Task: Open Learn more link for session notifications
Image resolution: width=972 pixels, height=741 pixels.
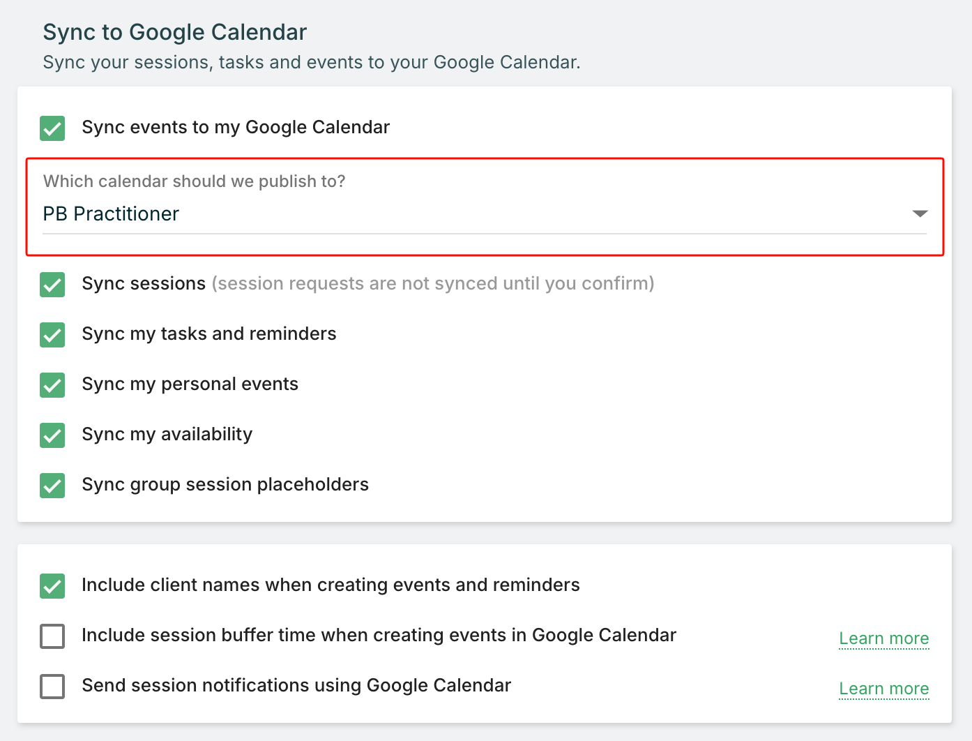Action: coord(883,689)
